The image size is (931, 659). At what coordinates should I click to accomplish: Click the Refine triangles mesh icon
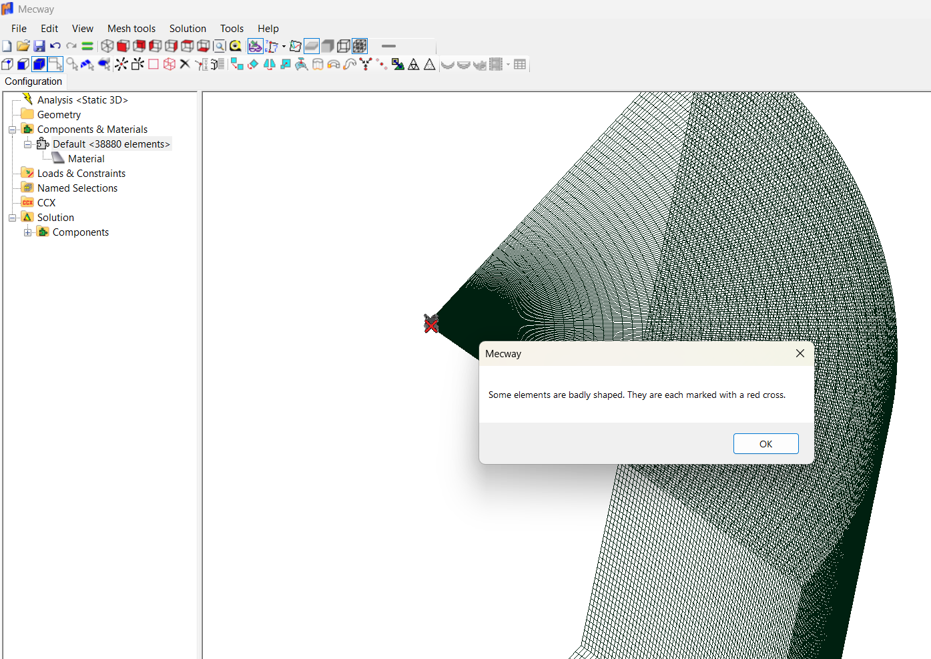pyautogui.click(x=414, y=64)
